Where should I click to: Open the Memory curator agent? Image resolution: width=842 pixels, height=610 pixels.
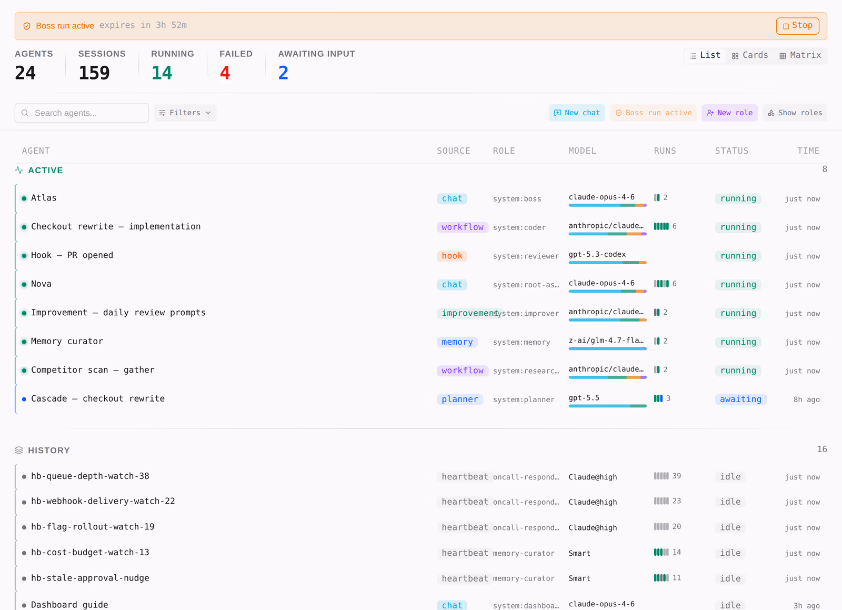(421, 342)
